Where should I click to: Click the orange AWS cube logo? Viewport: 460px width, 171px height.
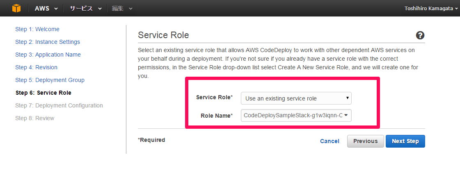click(x=16, y=8)
